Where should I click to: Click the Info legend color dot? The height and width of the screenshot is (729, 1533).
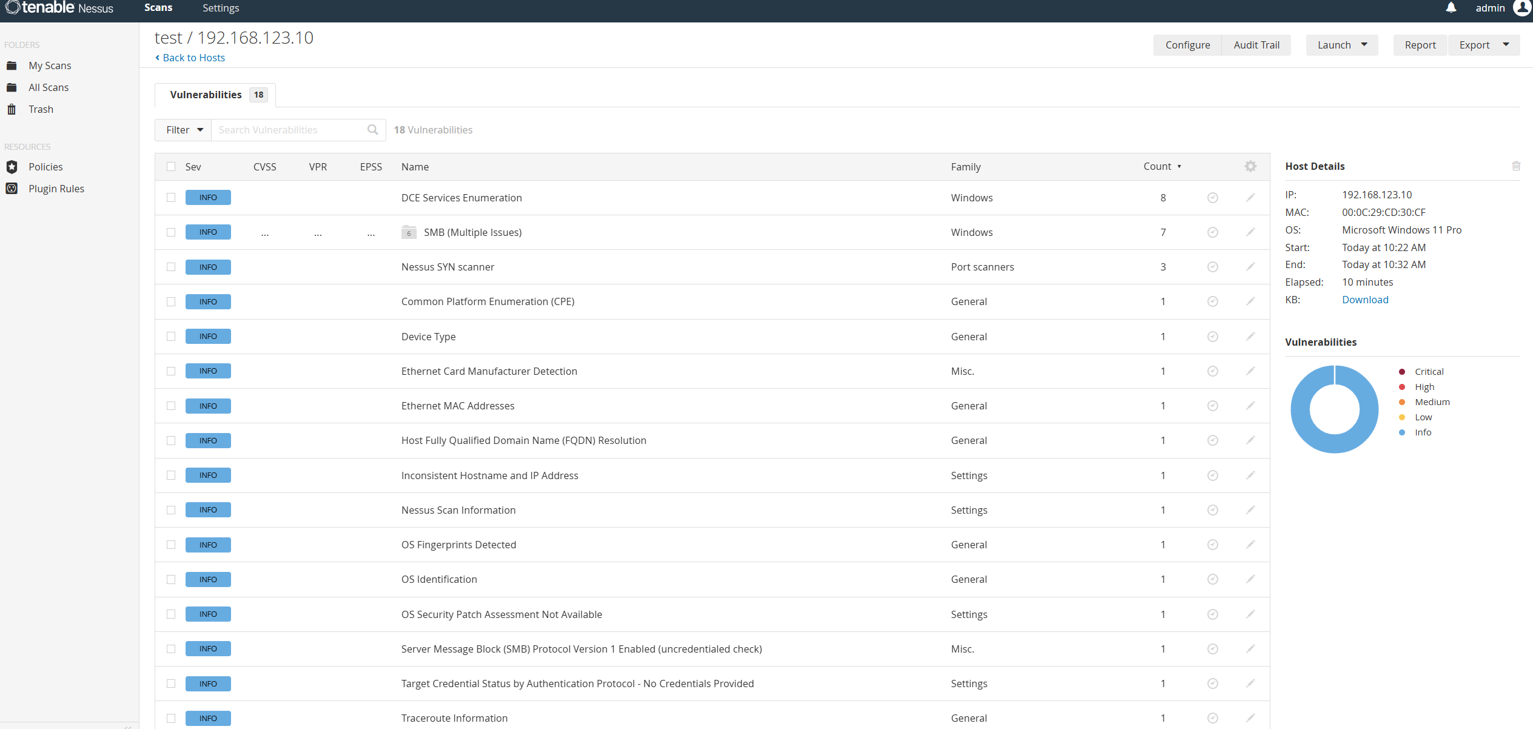point(1401,432)
